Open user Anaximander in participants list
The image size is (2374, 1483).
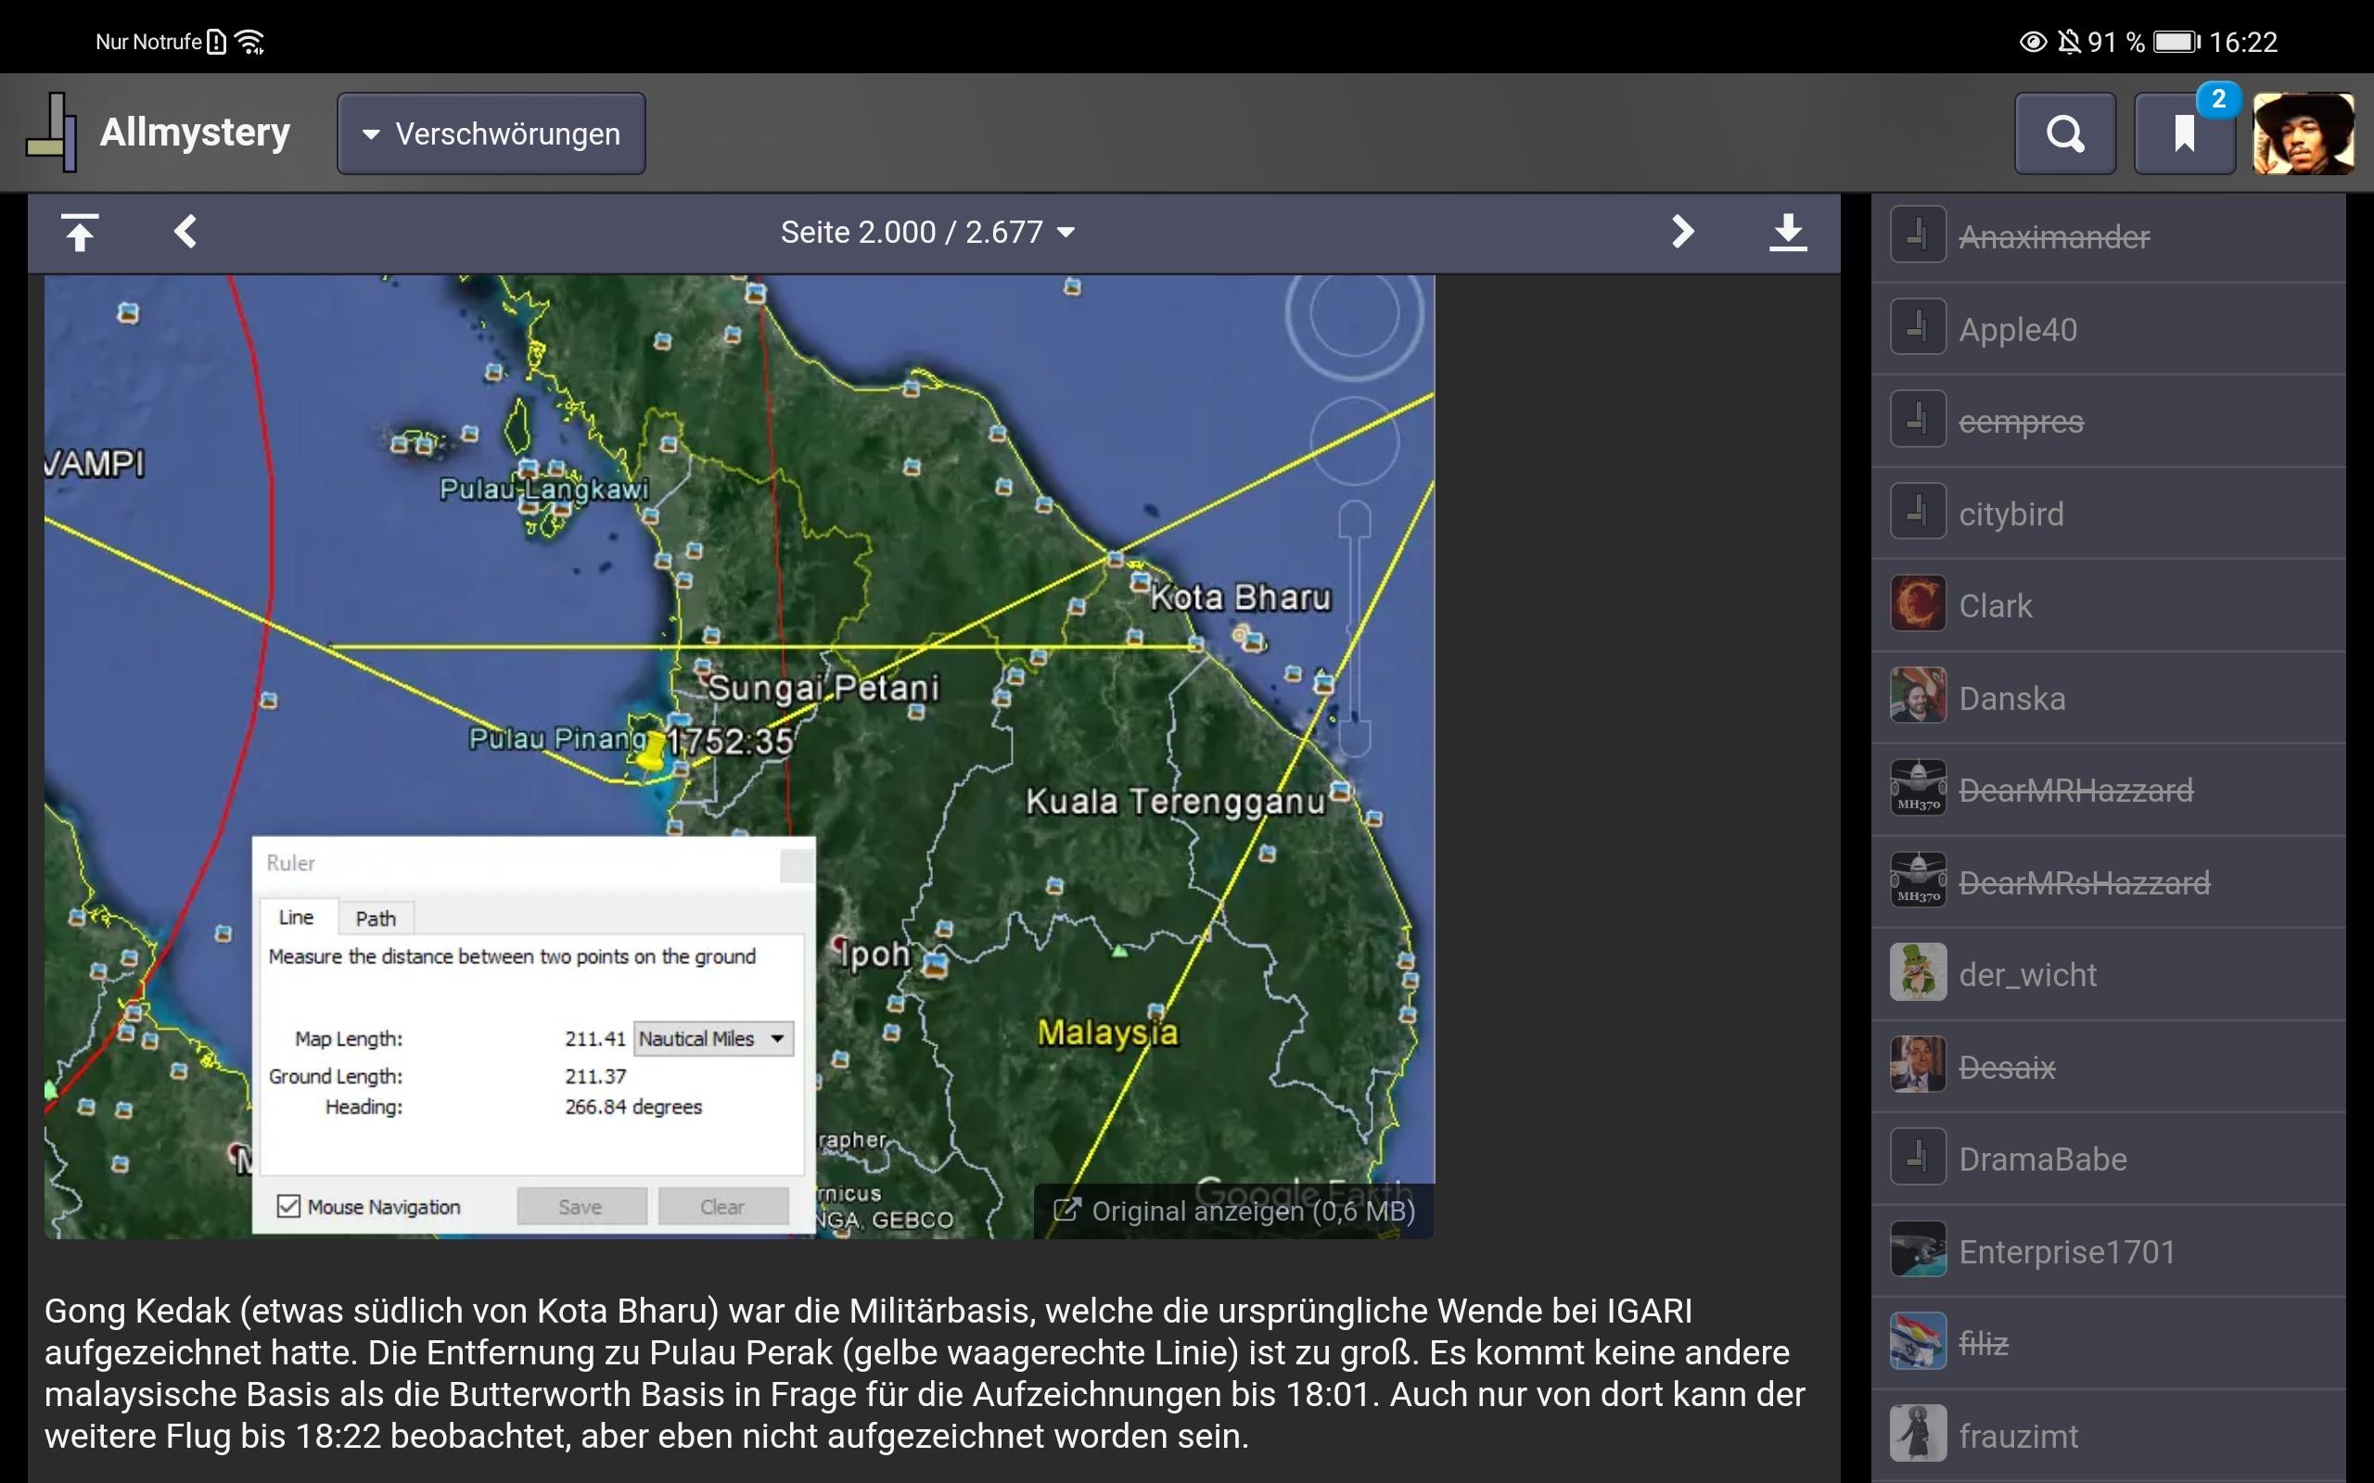2054,236
